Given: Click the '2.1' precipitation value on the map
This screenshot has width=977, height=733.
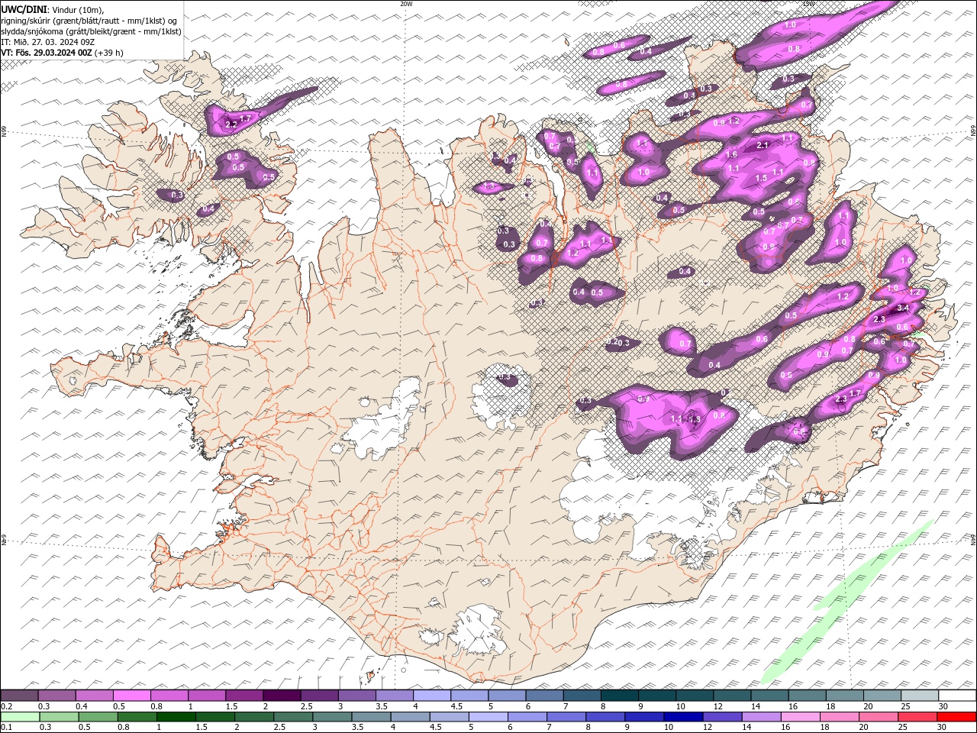Looking at the screenshot, I should [x=762, y=145].
